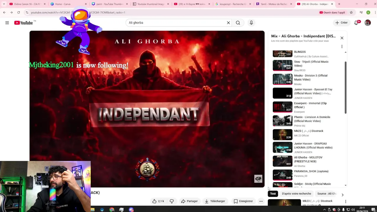Open the notifications bell
The width and height of the screenshot is (377, 212).
point(357,23)
